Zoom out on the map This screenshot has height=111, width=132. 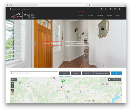click(x=12, y=86)
